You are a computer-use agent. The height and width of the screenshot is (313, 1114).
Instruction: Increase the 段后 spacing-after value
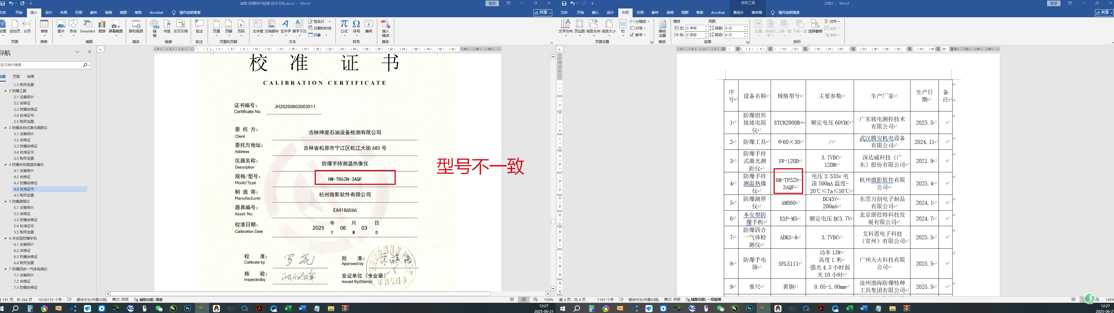pos(745,34)
